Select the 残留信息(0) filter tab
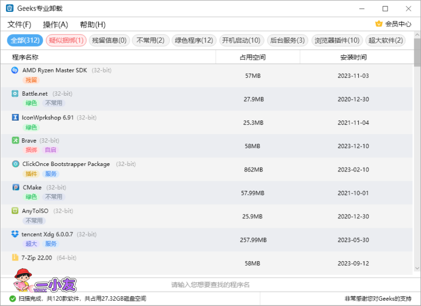This screenshot has width=421, height=306. click(x=109, y=41)
